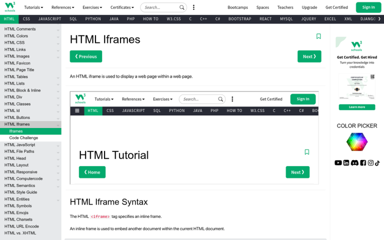The image size is (384, 240).
Task: Click the color picker hexagon
Action: (x=357, y=142)
